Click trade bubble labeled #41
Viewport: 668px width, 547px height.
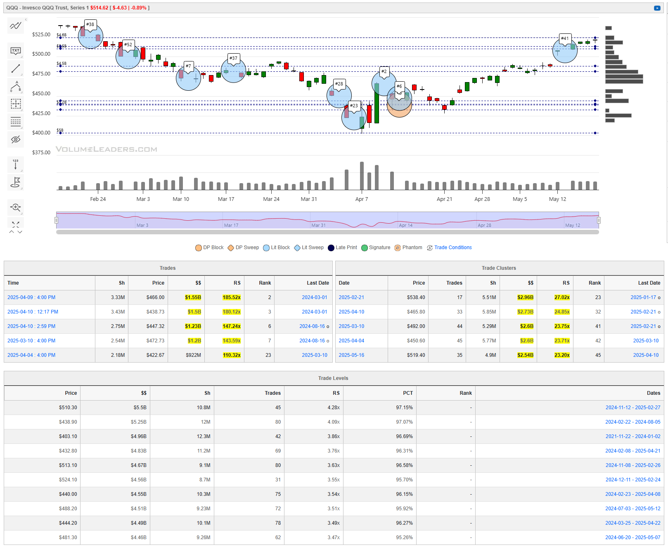pyautogui.click(x=565, y=50)
